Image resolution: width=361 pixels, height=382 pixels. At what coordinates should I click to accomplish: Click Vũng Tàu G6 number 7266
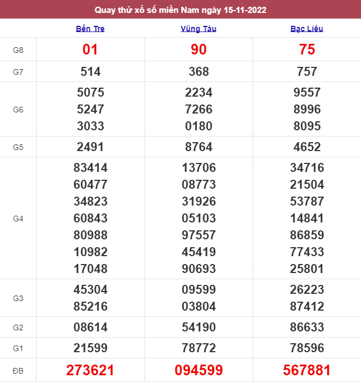198,110
